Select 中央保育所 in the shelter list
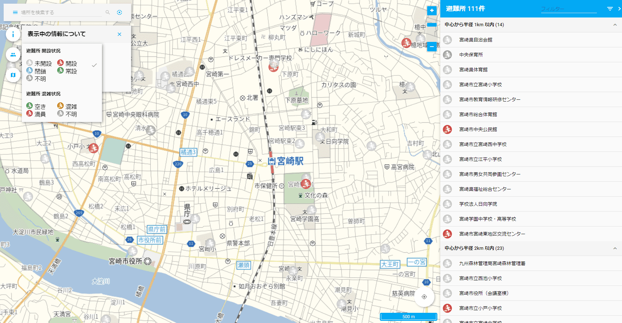622x323 pixels. click(x=531, y=55)
